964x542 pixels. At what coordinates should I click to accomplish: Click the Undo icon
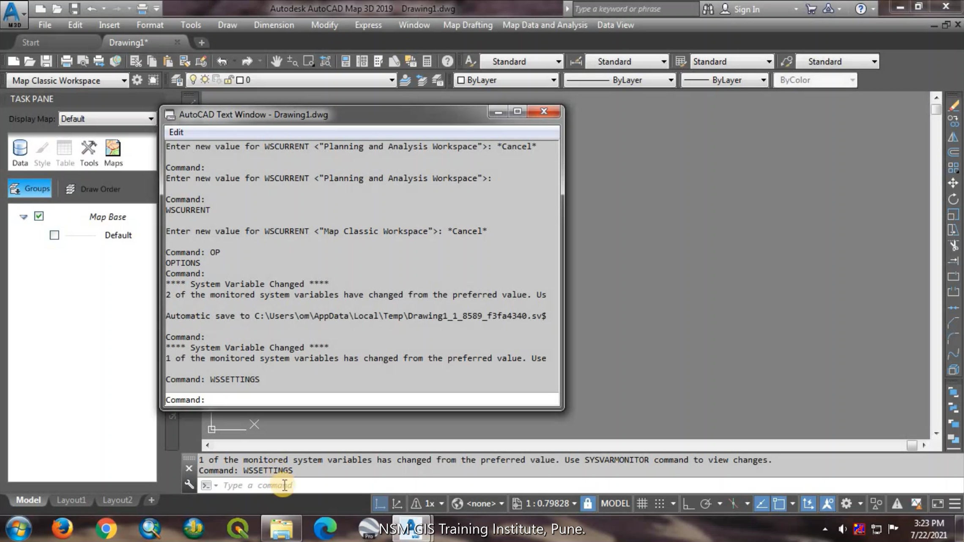tap(222, 61)
